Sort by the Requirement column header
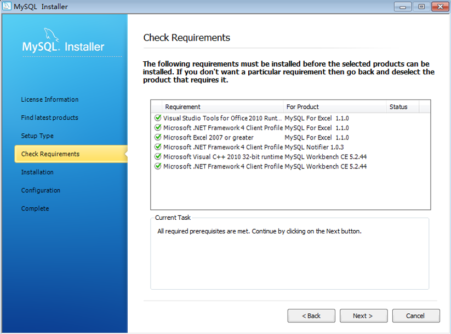Image resolution: width=451 pixels, height=334 pixels. (222, 107)
